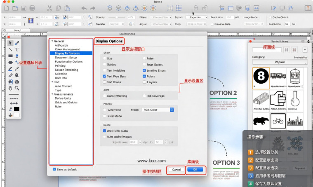This screenshot has height=187, width=313.
Task: Enable the Wireframe preview checkbox
Action: 104,110
